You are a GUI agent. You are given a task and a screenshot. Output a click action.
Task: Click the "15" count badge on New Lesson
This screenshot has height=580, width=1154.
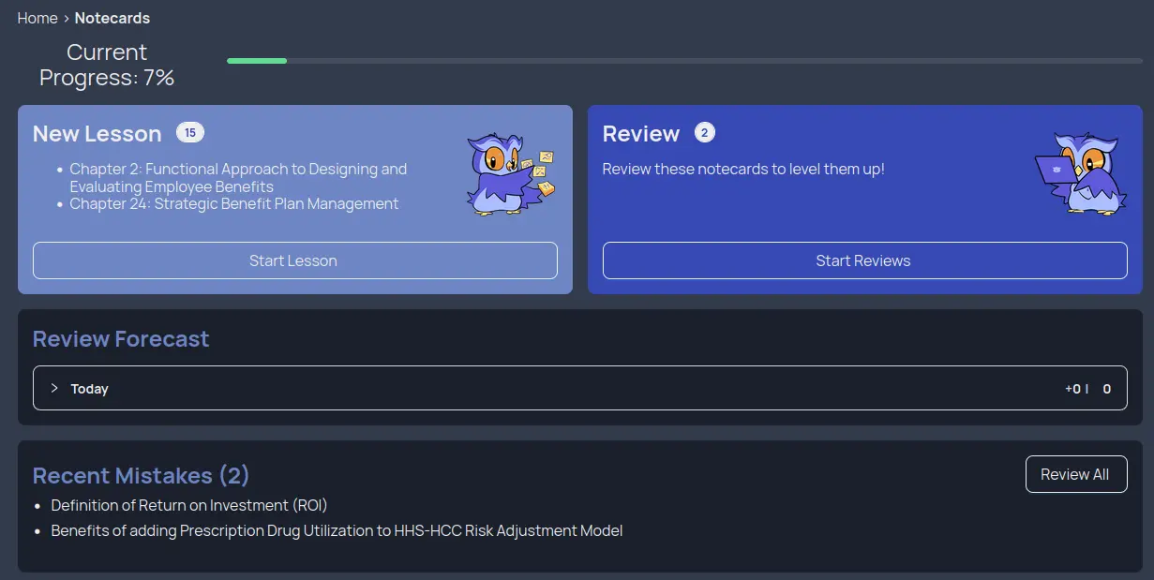click(x=190, y=132)
